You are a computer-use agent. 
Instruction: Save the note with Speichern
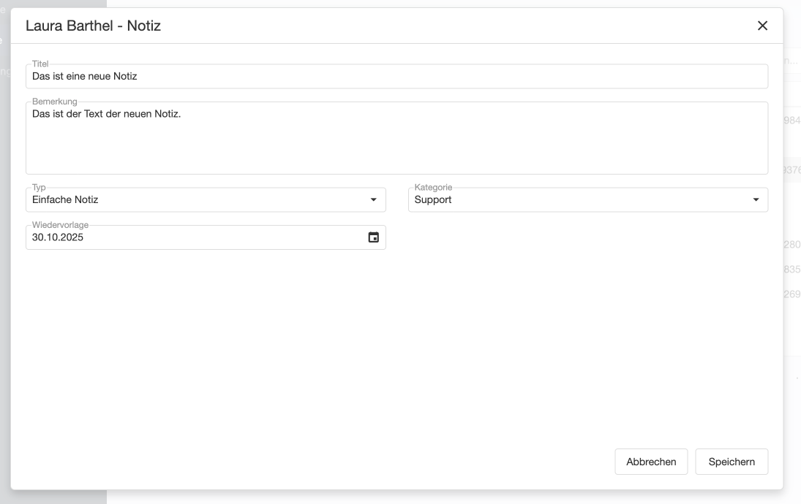(732, 462)
